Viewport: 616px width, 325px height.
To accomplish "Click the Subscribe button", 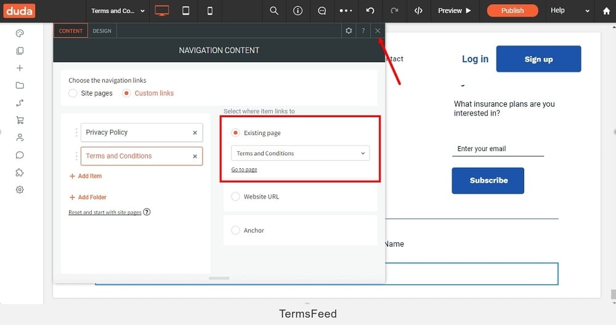I will [488, 181].
